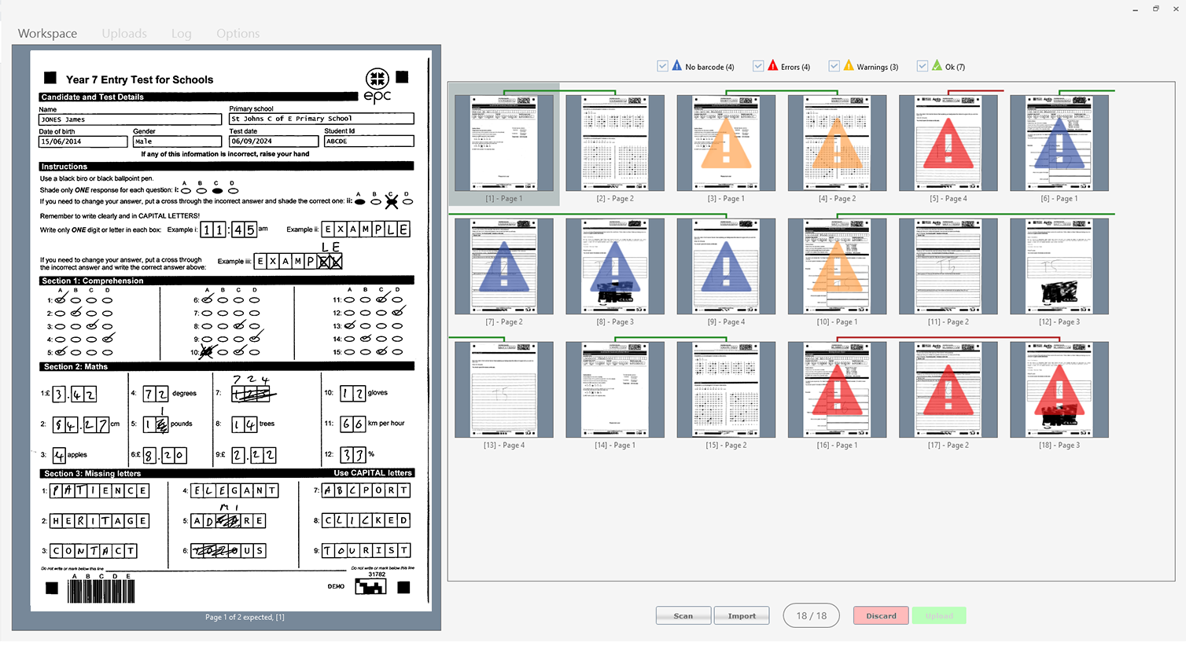
Task: Select thumbnail [1] - Page 1
Action: pyautogui.click(x=504, y=143)
